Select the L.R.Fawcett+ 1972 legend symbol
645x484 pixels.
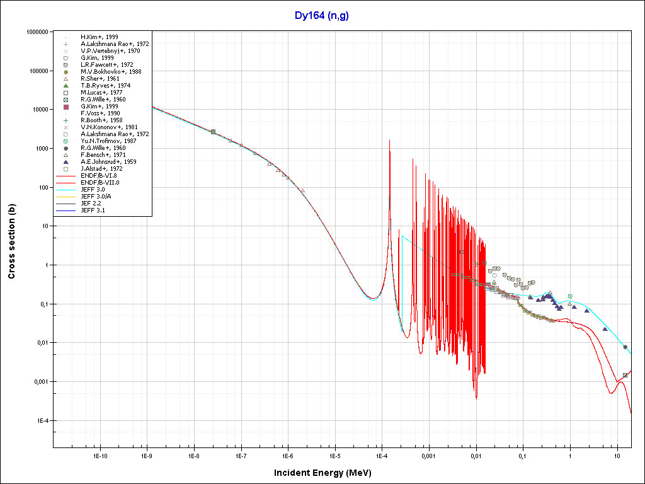tap(66, 65)
